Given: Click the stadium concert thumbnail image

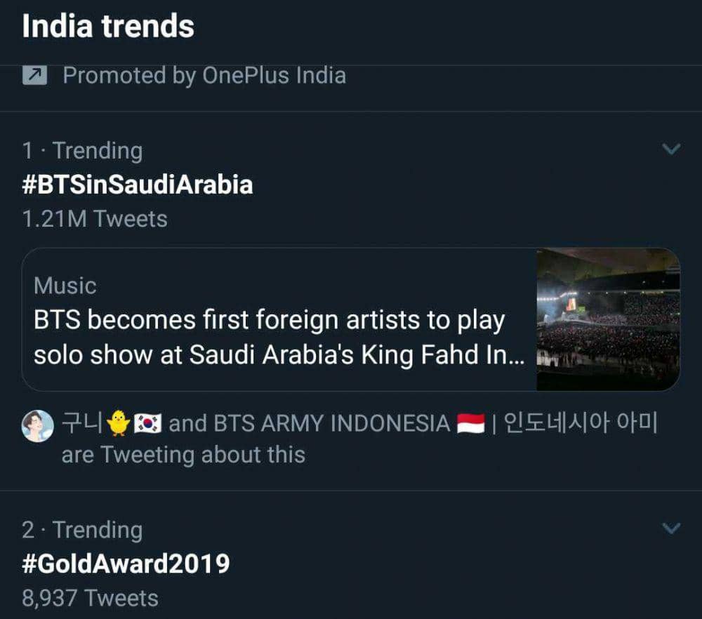Looking at the screenshot, I should pos(608,319).
